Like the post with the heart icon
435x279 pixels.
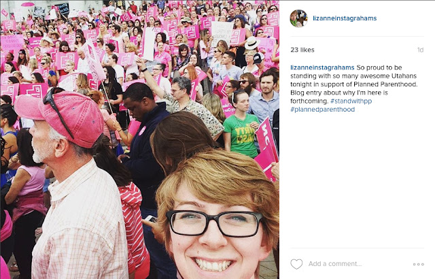click(x=296, y=264)
